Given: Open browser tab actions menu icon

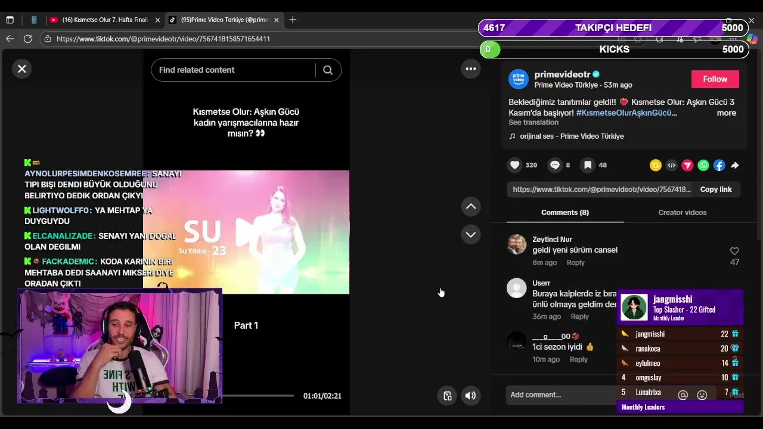Looking at the screenshot, I should point(10,20).
